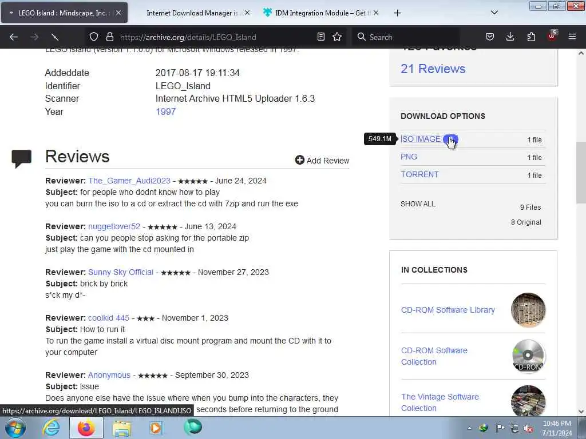
Task: Download the TORRENT file option
Action: [x=419, y=174]
